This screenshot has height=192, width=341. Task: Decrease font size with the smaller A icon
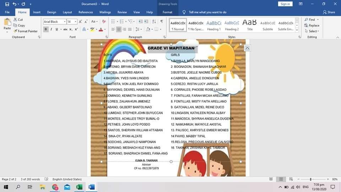pos(86,22)
